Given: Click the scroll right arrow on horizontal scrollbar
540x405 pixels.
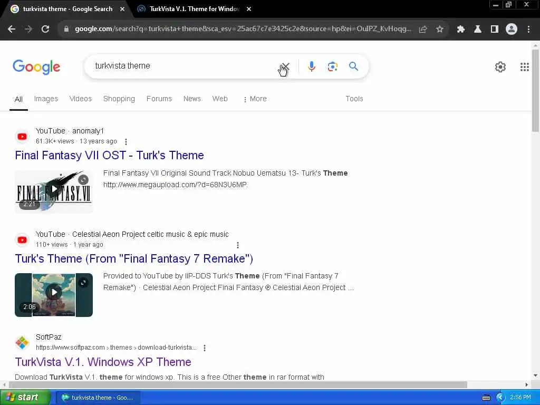Looking at the screenshot, I should click(527, 384).
